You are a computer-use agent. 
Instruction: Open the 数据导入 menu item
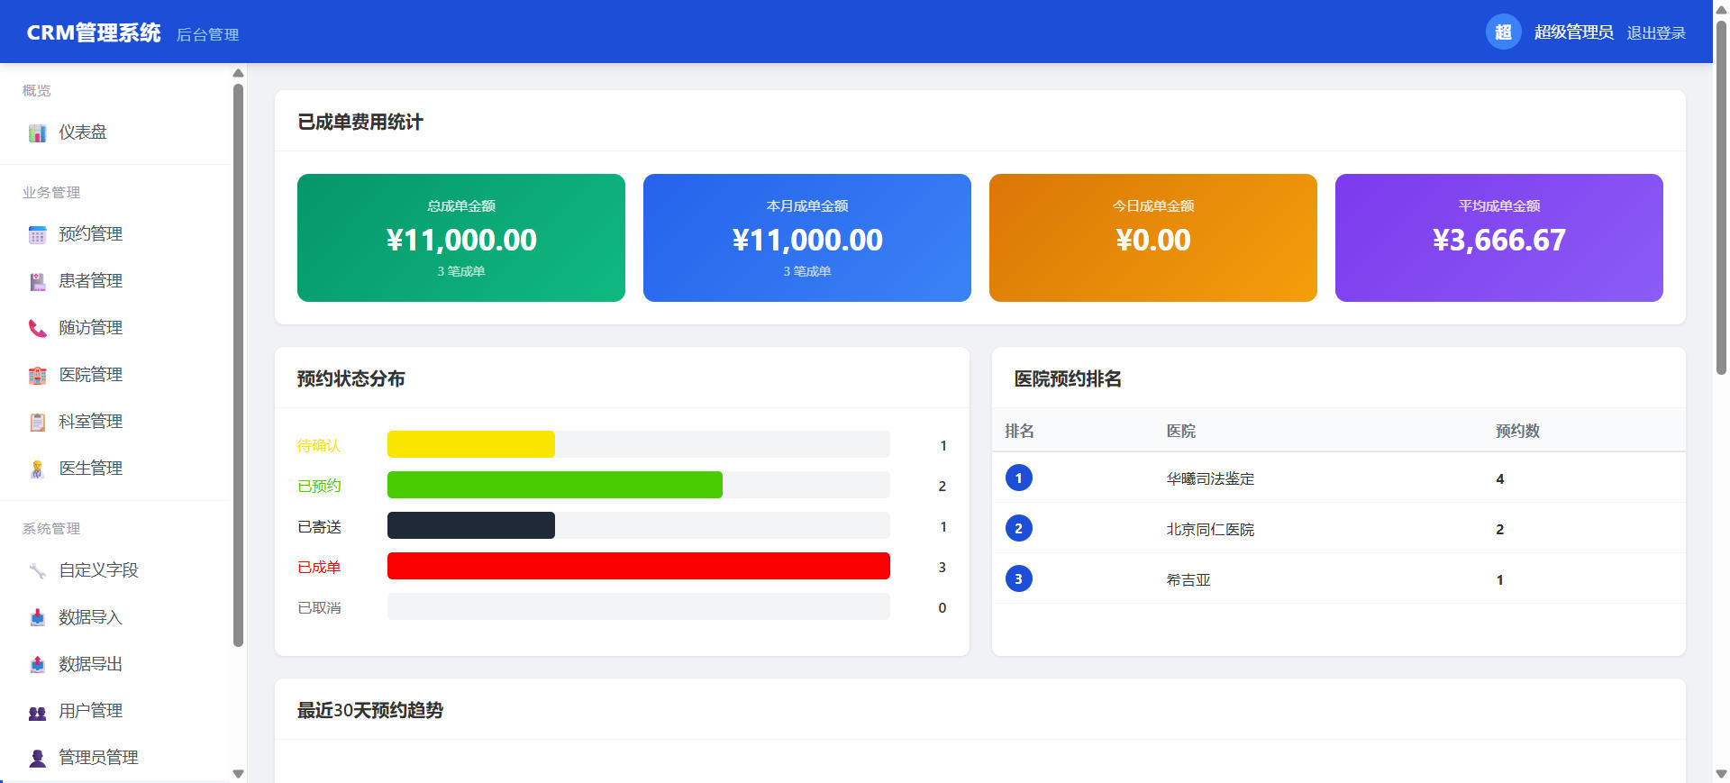tap(90, 617)
